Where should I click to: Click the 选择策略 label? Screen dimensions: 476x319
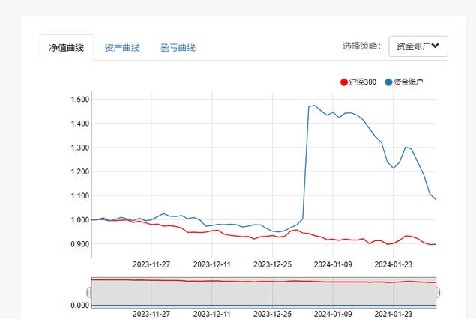(362, 46)
